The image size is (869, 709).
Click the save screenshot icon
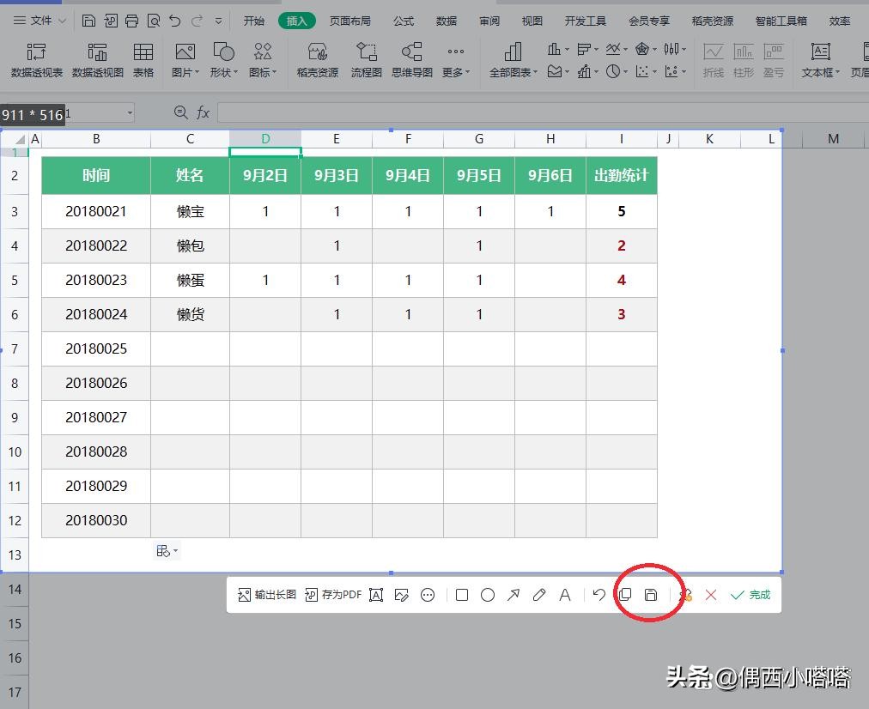(651, 595)
